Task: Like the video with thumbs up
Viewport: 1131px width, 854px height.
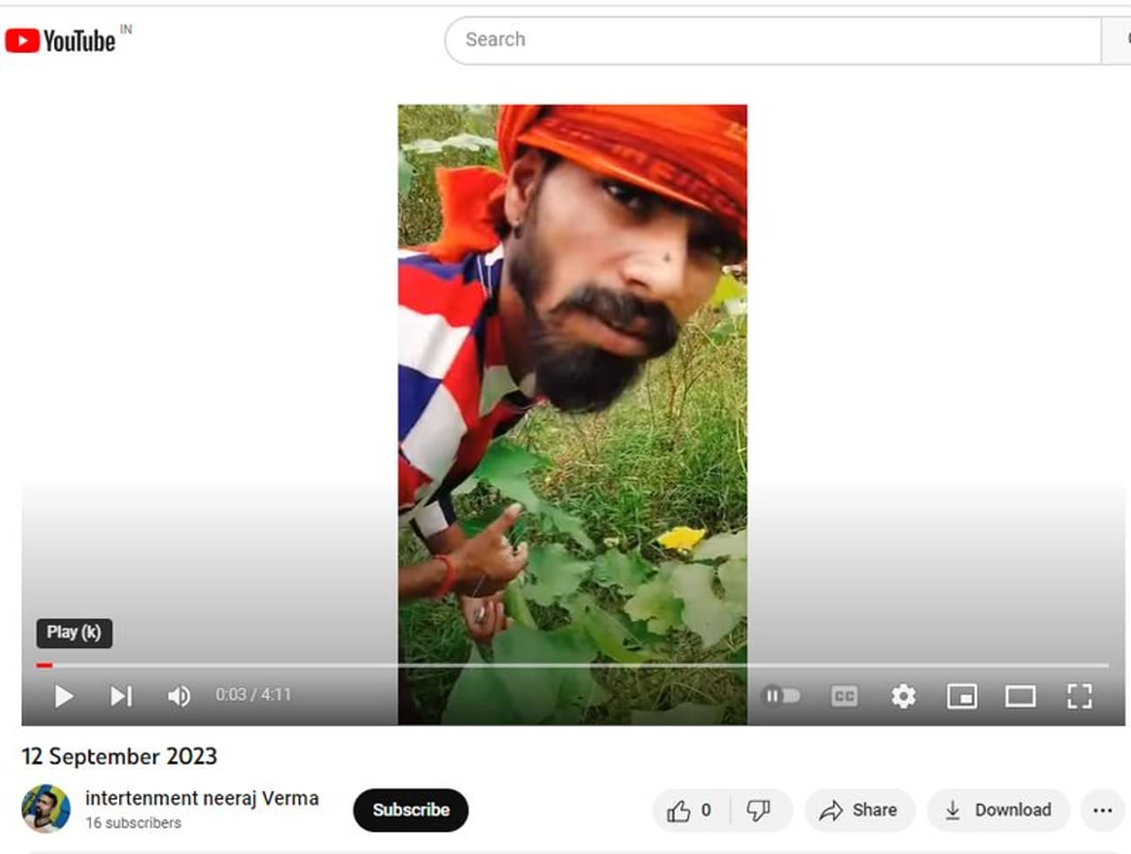Action: [679, 811]
